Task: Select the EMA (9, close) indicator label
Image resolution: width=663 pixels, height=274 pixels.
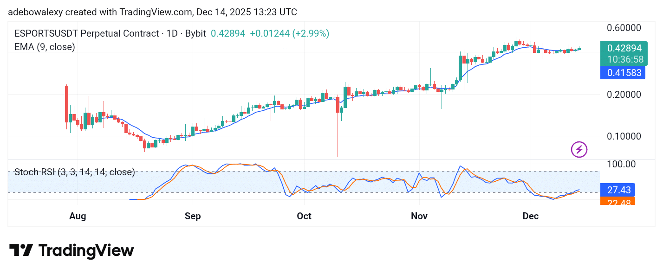Action: (44, 47)
